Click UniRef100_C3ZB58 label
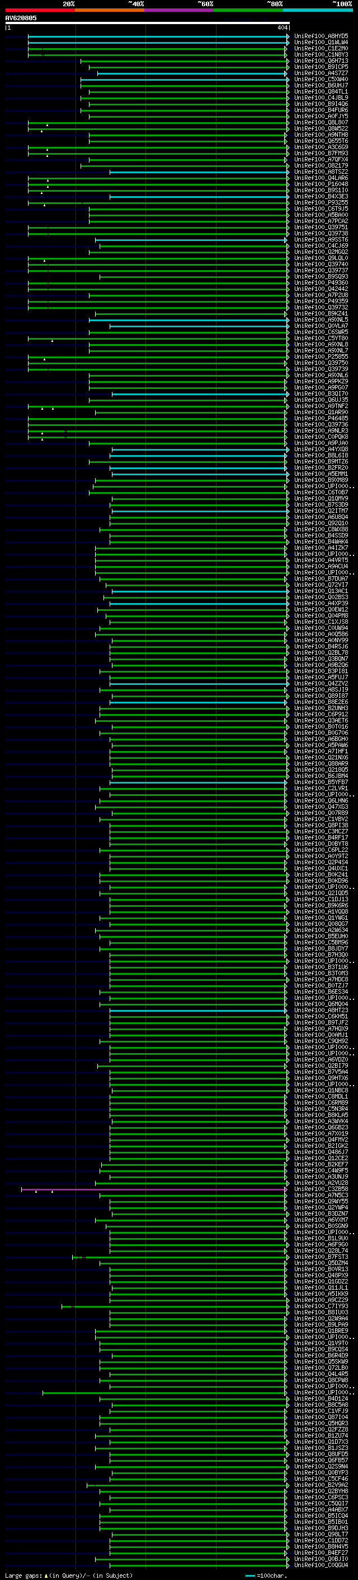The image size is (358, 1580). coord(321,1189)
